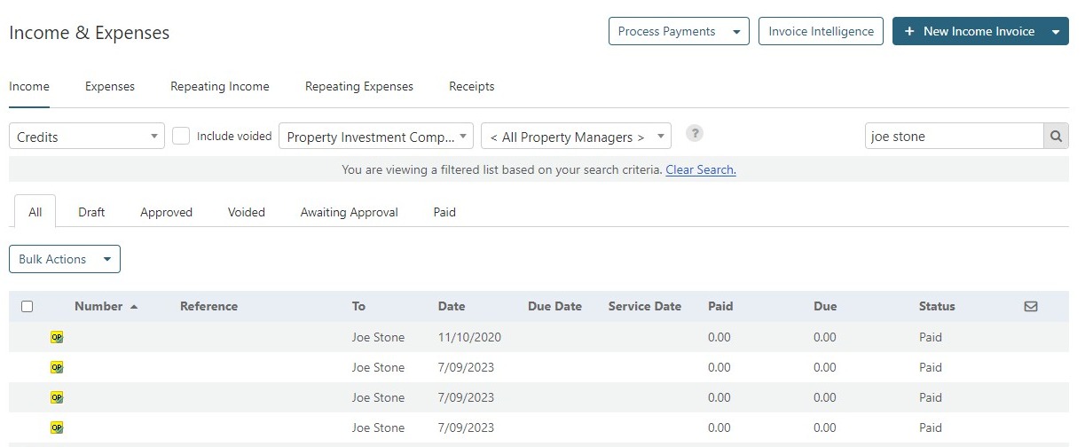Sort by the Due column header
Screen dimensions: 1085x447
tap(825, 306)
